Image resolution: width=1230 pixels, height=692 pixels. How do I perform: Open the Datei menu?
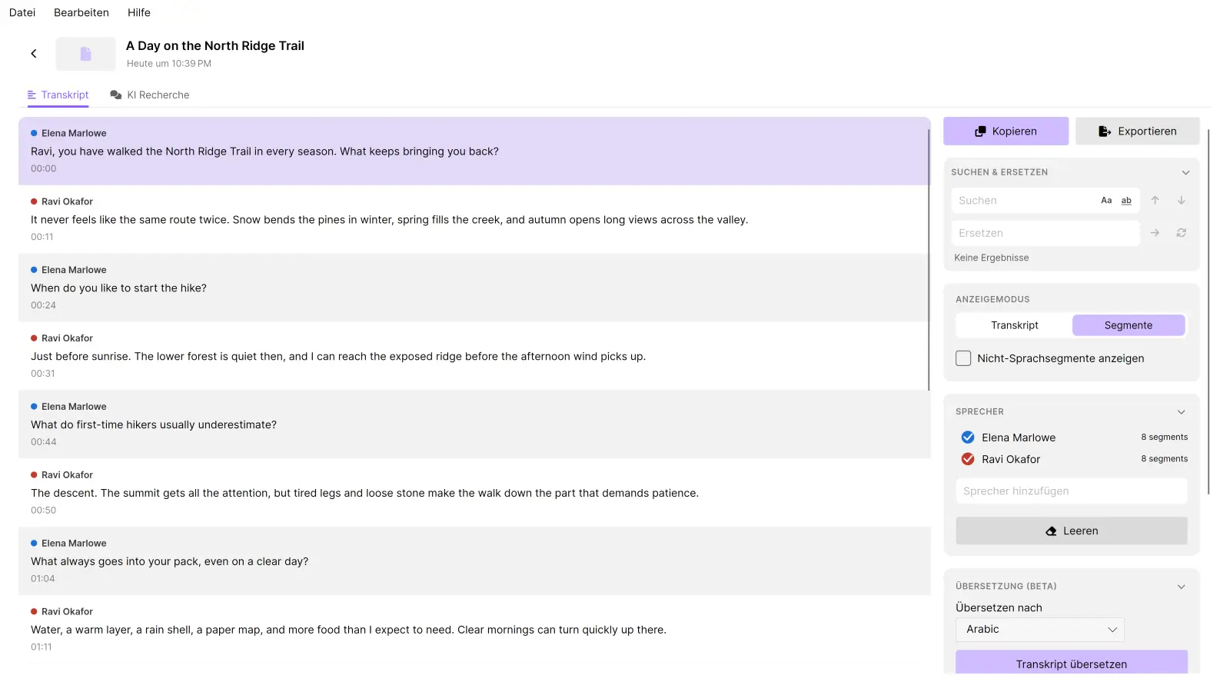point(22,12)
